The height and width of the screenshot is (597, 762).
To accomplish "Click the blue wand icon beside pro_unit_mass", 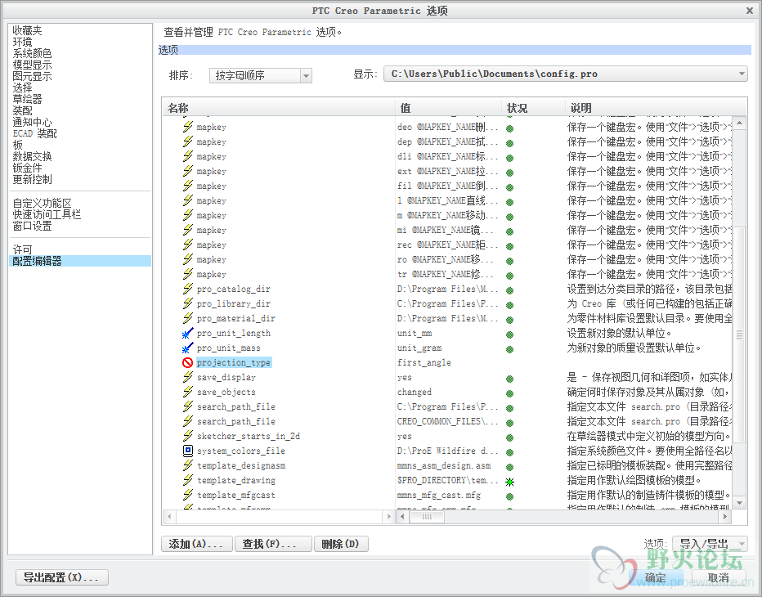I will pos(187,348).
